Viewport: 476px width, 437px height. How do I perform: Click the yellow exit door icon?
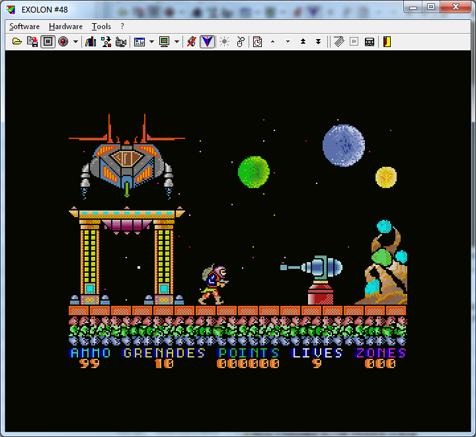click(387, 42)
